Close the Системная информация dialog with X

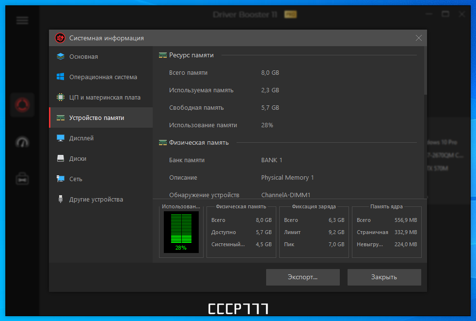tap(419, 38)
